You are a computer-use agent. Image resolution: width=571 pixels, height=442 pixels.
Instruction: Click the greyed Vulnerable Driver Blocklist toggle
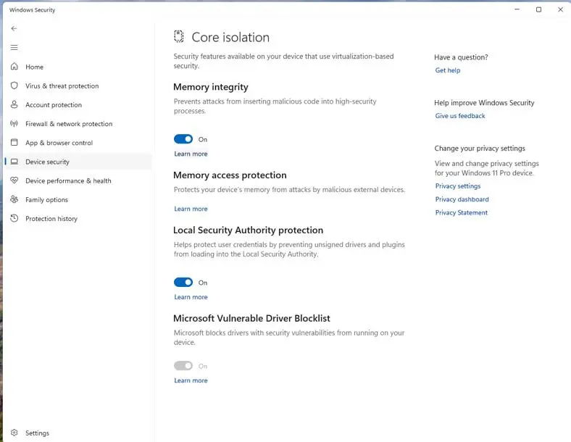point(183,365)
